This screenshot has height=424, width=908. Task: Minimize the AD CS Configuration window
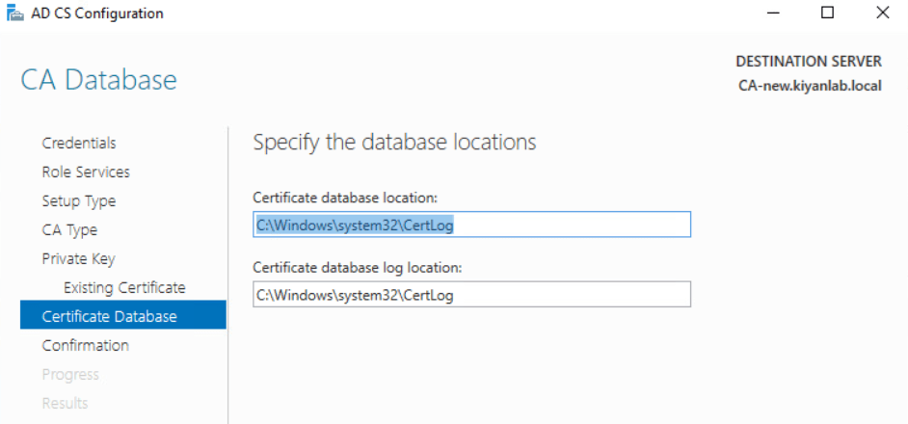click(x=775, y=13)
